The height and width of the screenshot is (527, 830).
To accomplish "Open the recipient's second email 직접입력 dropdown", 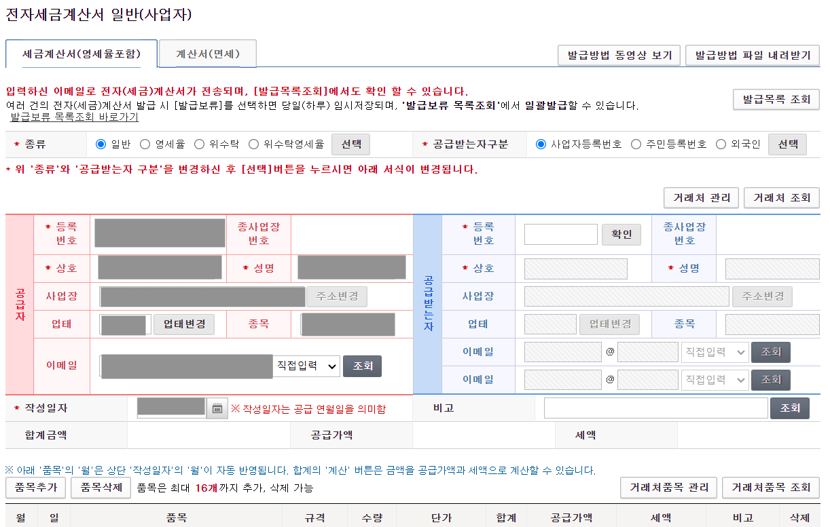I will [715, 379].
